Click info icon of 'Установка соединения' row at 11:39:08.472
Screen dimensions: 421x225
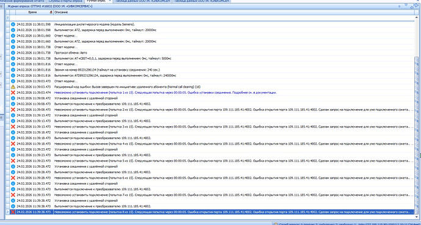[13, 98]
